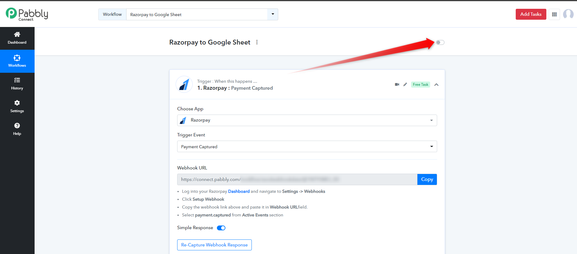577x254 pixels.
Task: Open the Workflow selector dropdown arrow
Action: point(273,14)
